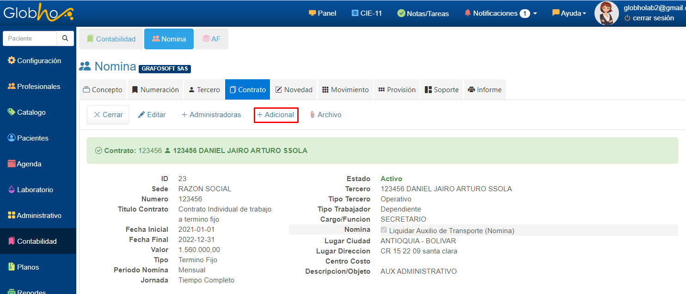Click the Adicional button
686x294 pixels.
(x=276, y=115)
